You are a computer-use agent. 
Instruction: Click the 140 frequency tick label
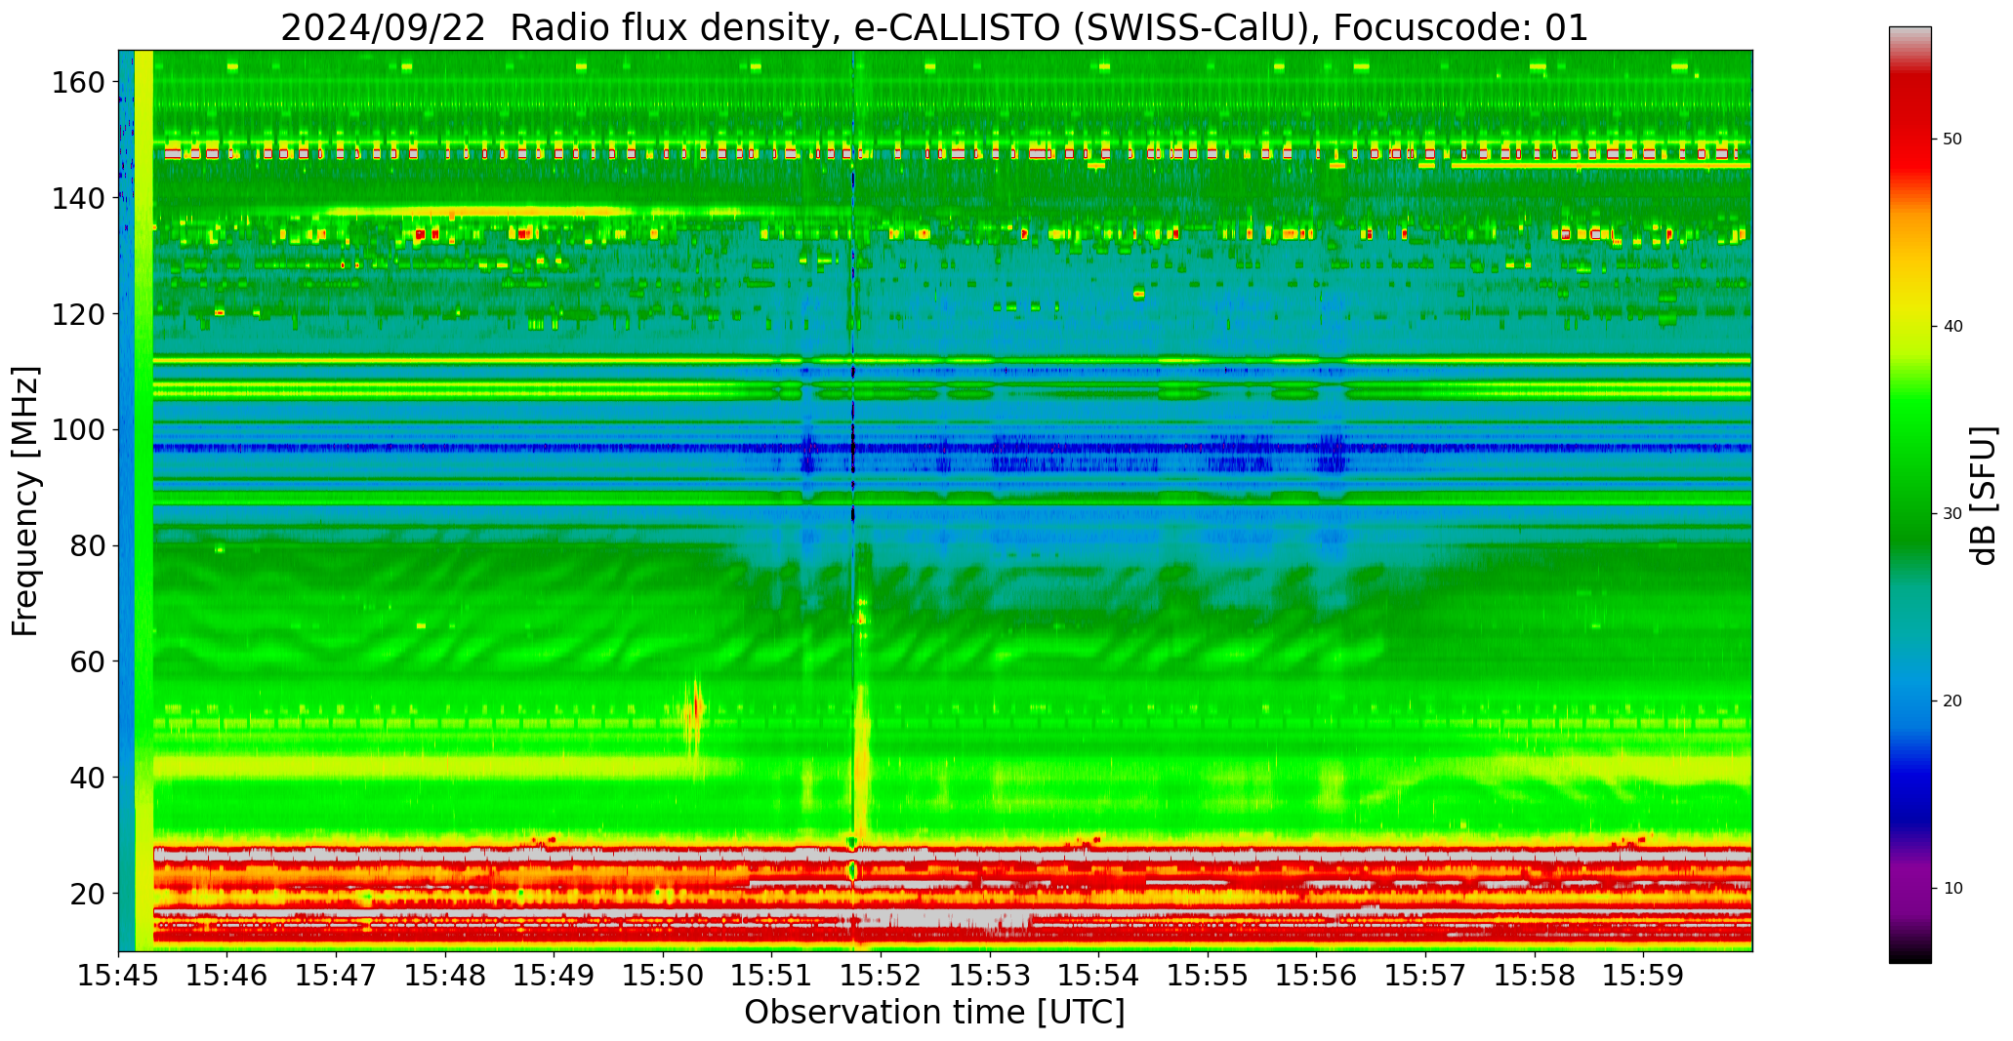tap(80, 198)
